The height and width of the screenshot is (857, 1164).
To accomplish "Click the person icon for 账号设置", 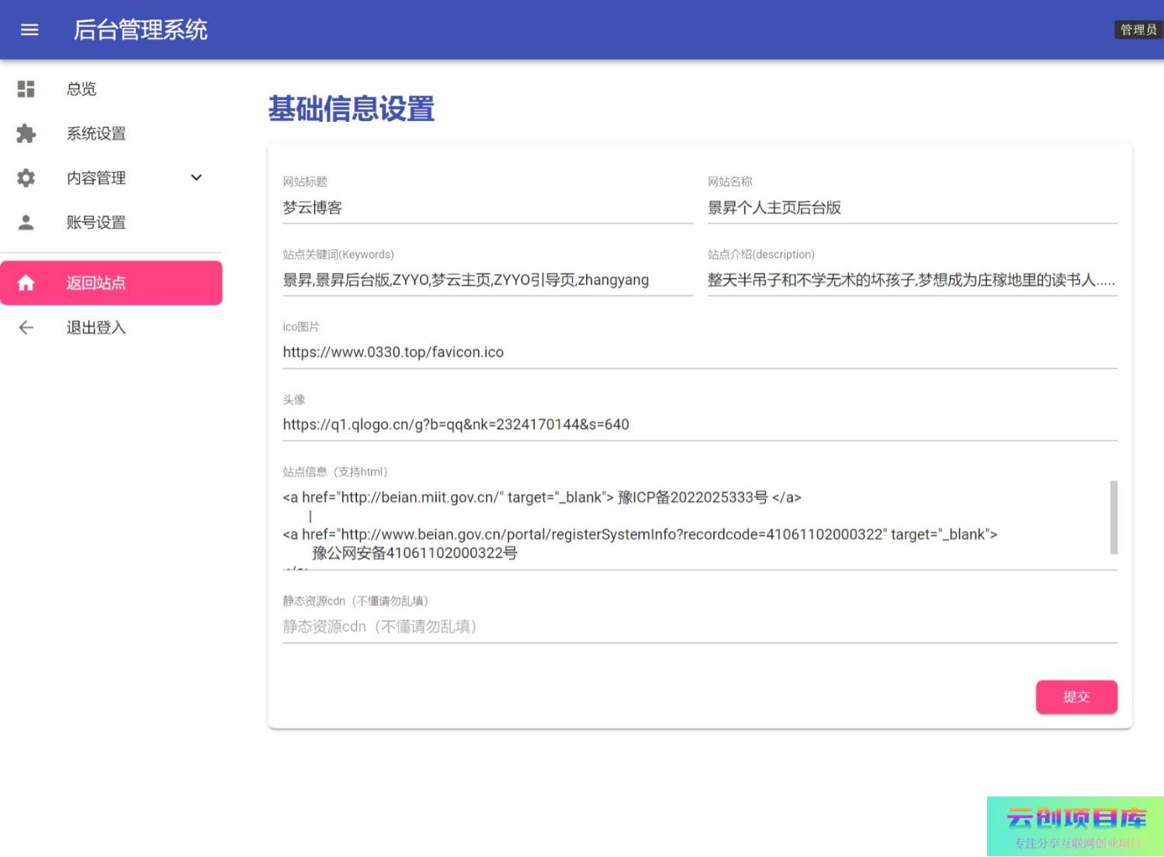I will (26, 223).
